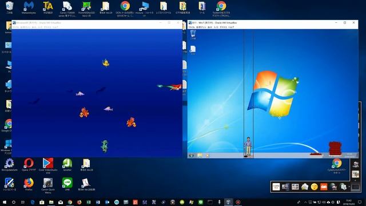Open the Win7 guest Recycle Bin icon
This screenshot has width=366, height=206.
(x=193, y=35)
